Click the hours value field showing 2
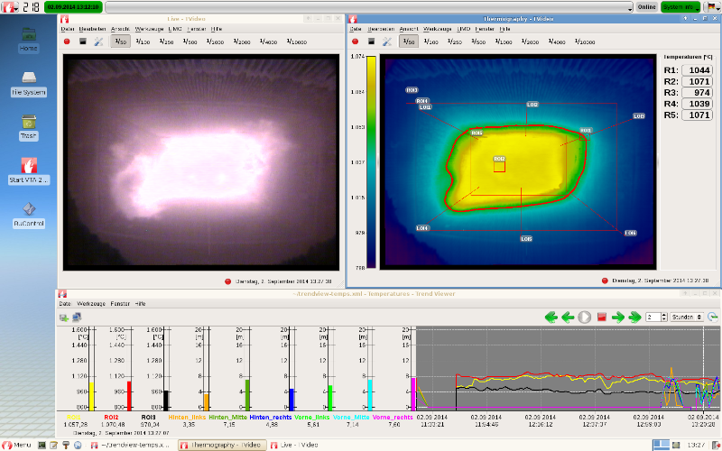 (653, 318)
